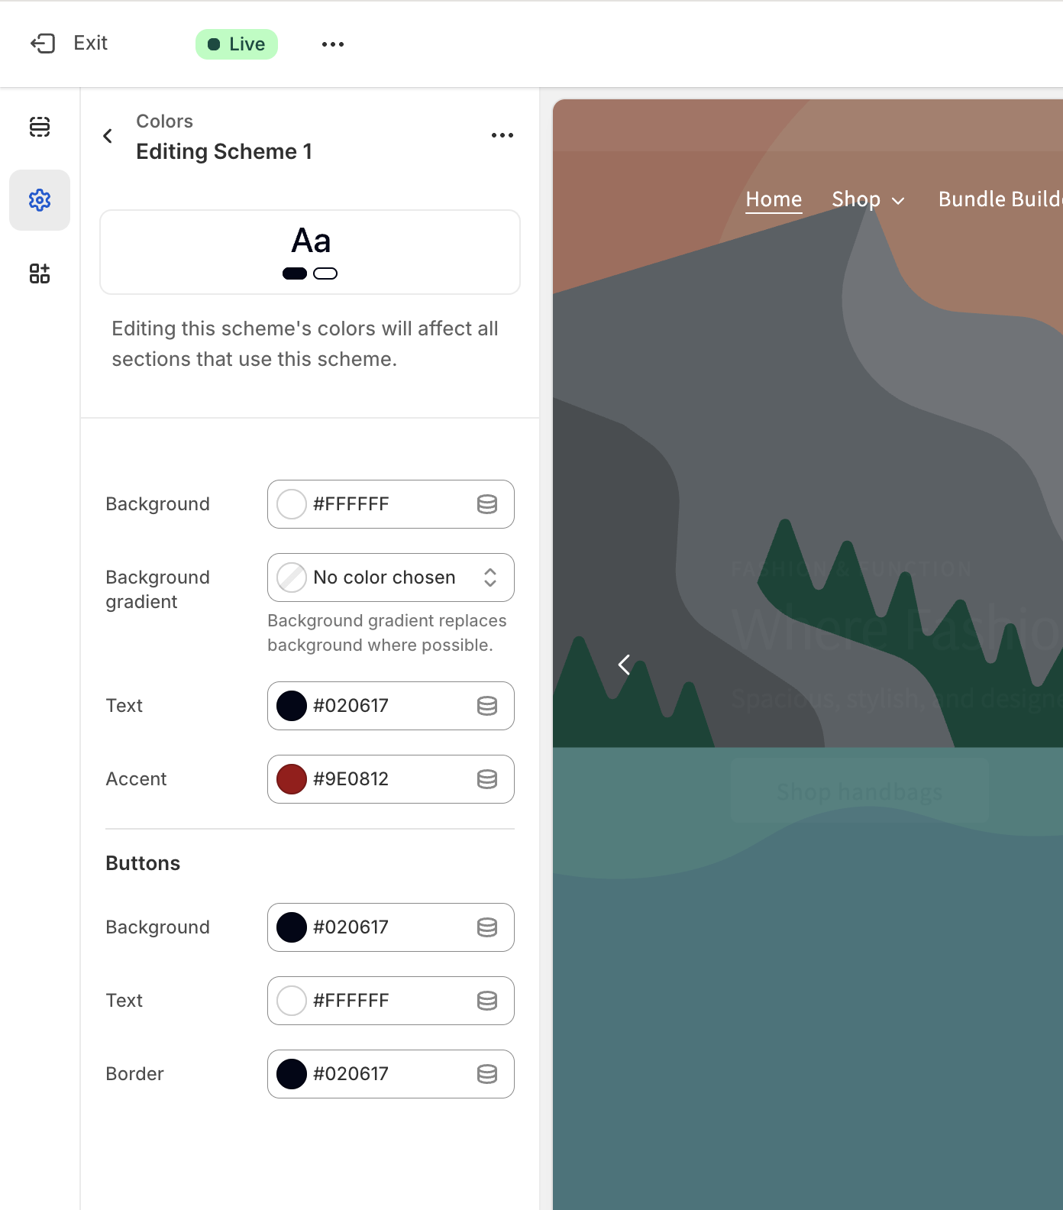The image size is (1063, 1210).
Task: Open Theme settings gear icon
Action: (x=40, y=200)
